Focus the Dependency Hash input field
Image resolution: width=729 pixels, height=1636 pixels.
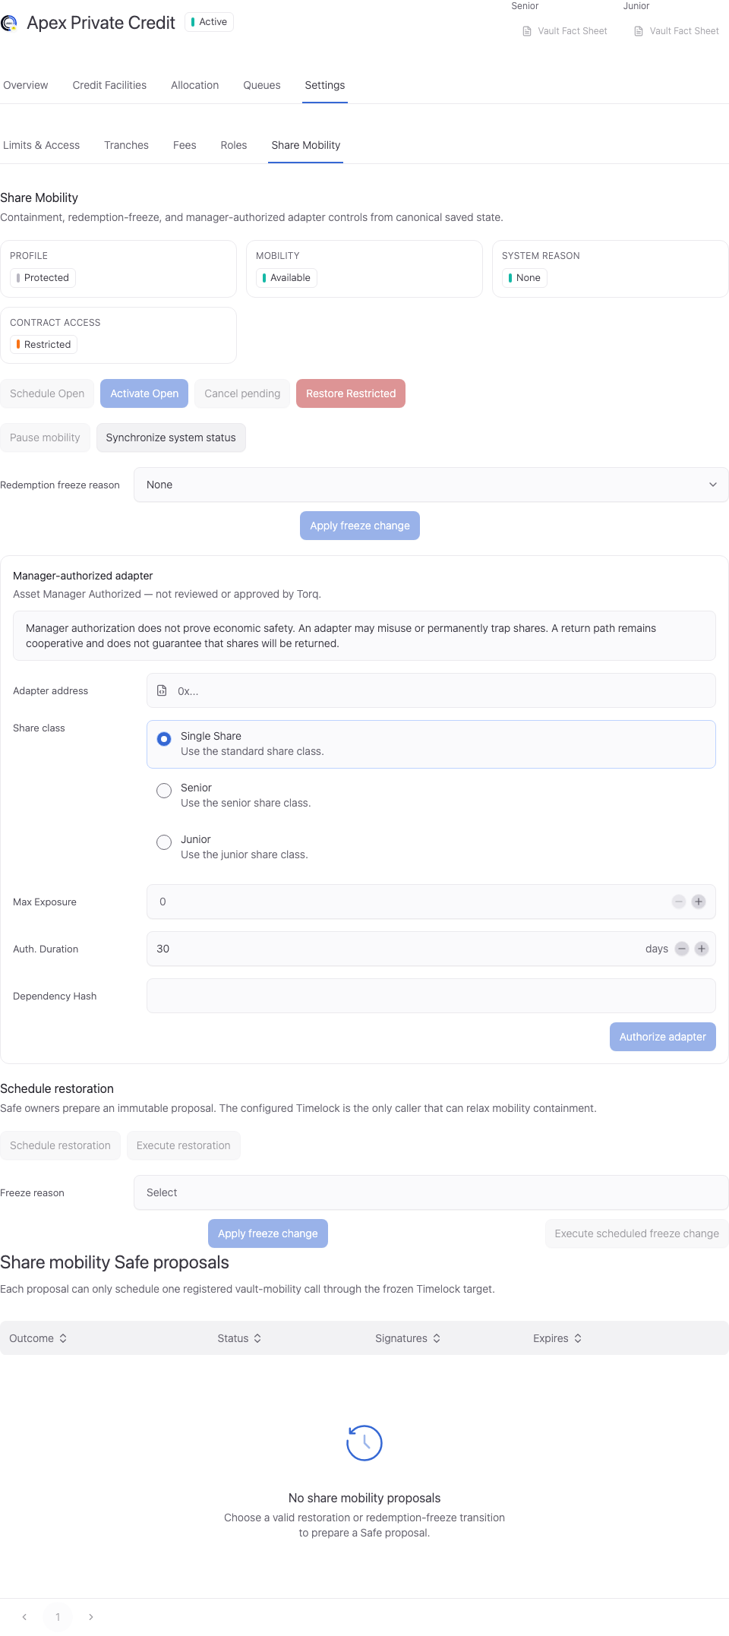[431, 996]
